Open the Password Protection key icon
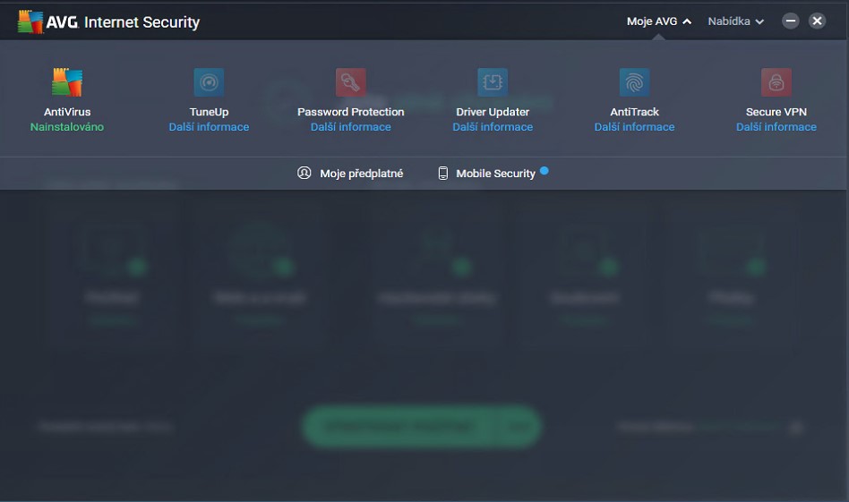This screenshot has width=849, height=502. [351, 82]
